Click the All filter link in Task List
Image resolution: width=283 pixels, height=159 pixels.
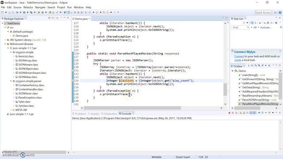[x=255, y=27]
